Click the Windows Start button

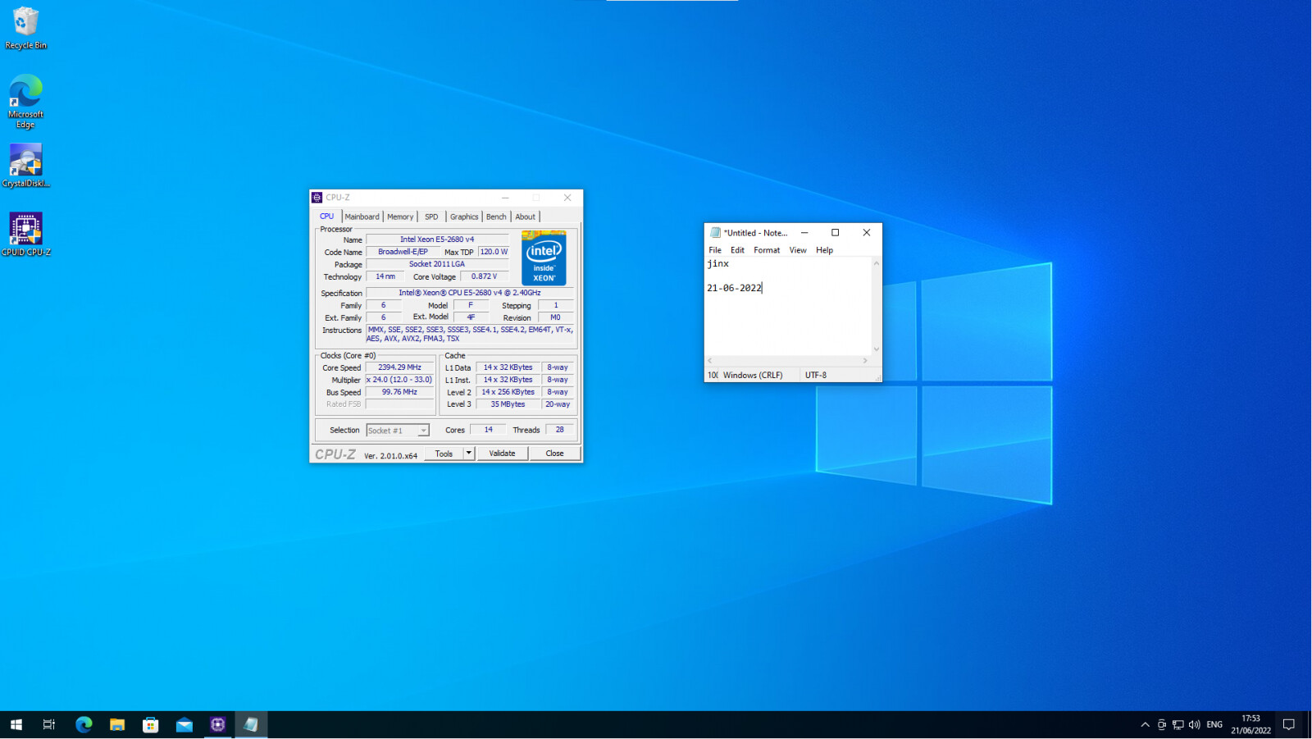pos(16,724)
